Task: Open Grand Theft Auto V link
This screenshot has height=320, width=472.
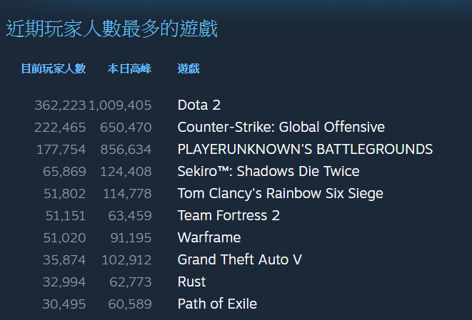Action: [240, 260]
